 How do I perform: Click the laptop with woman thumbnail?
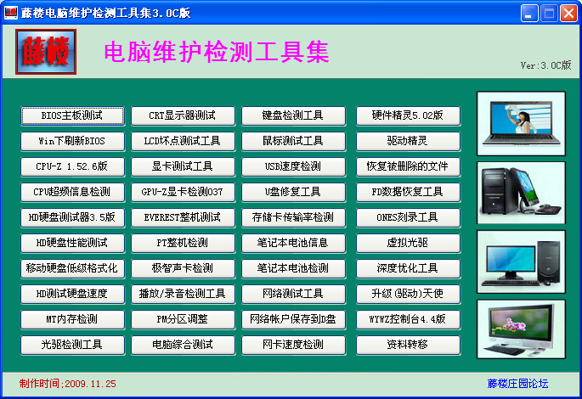click(521, 122)
